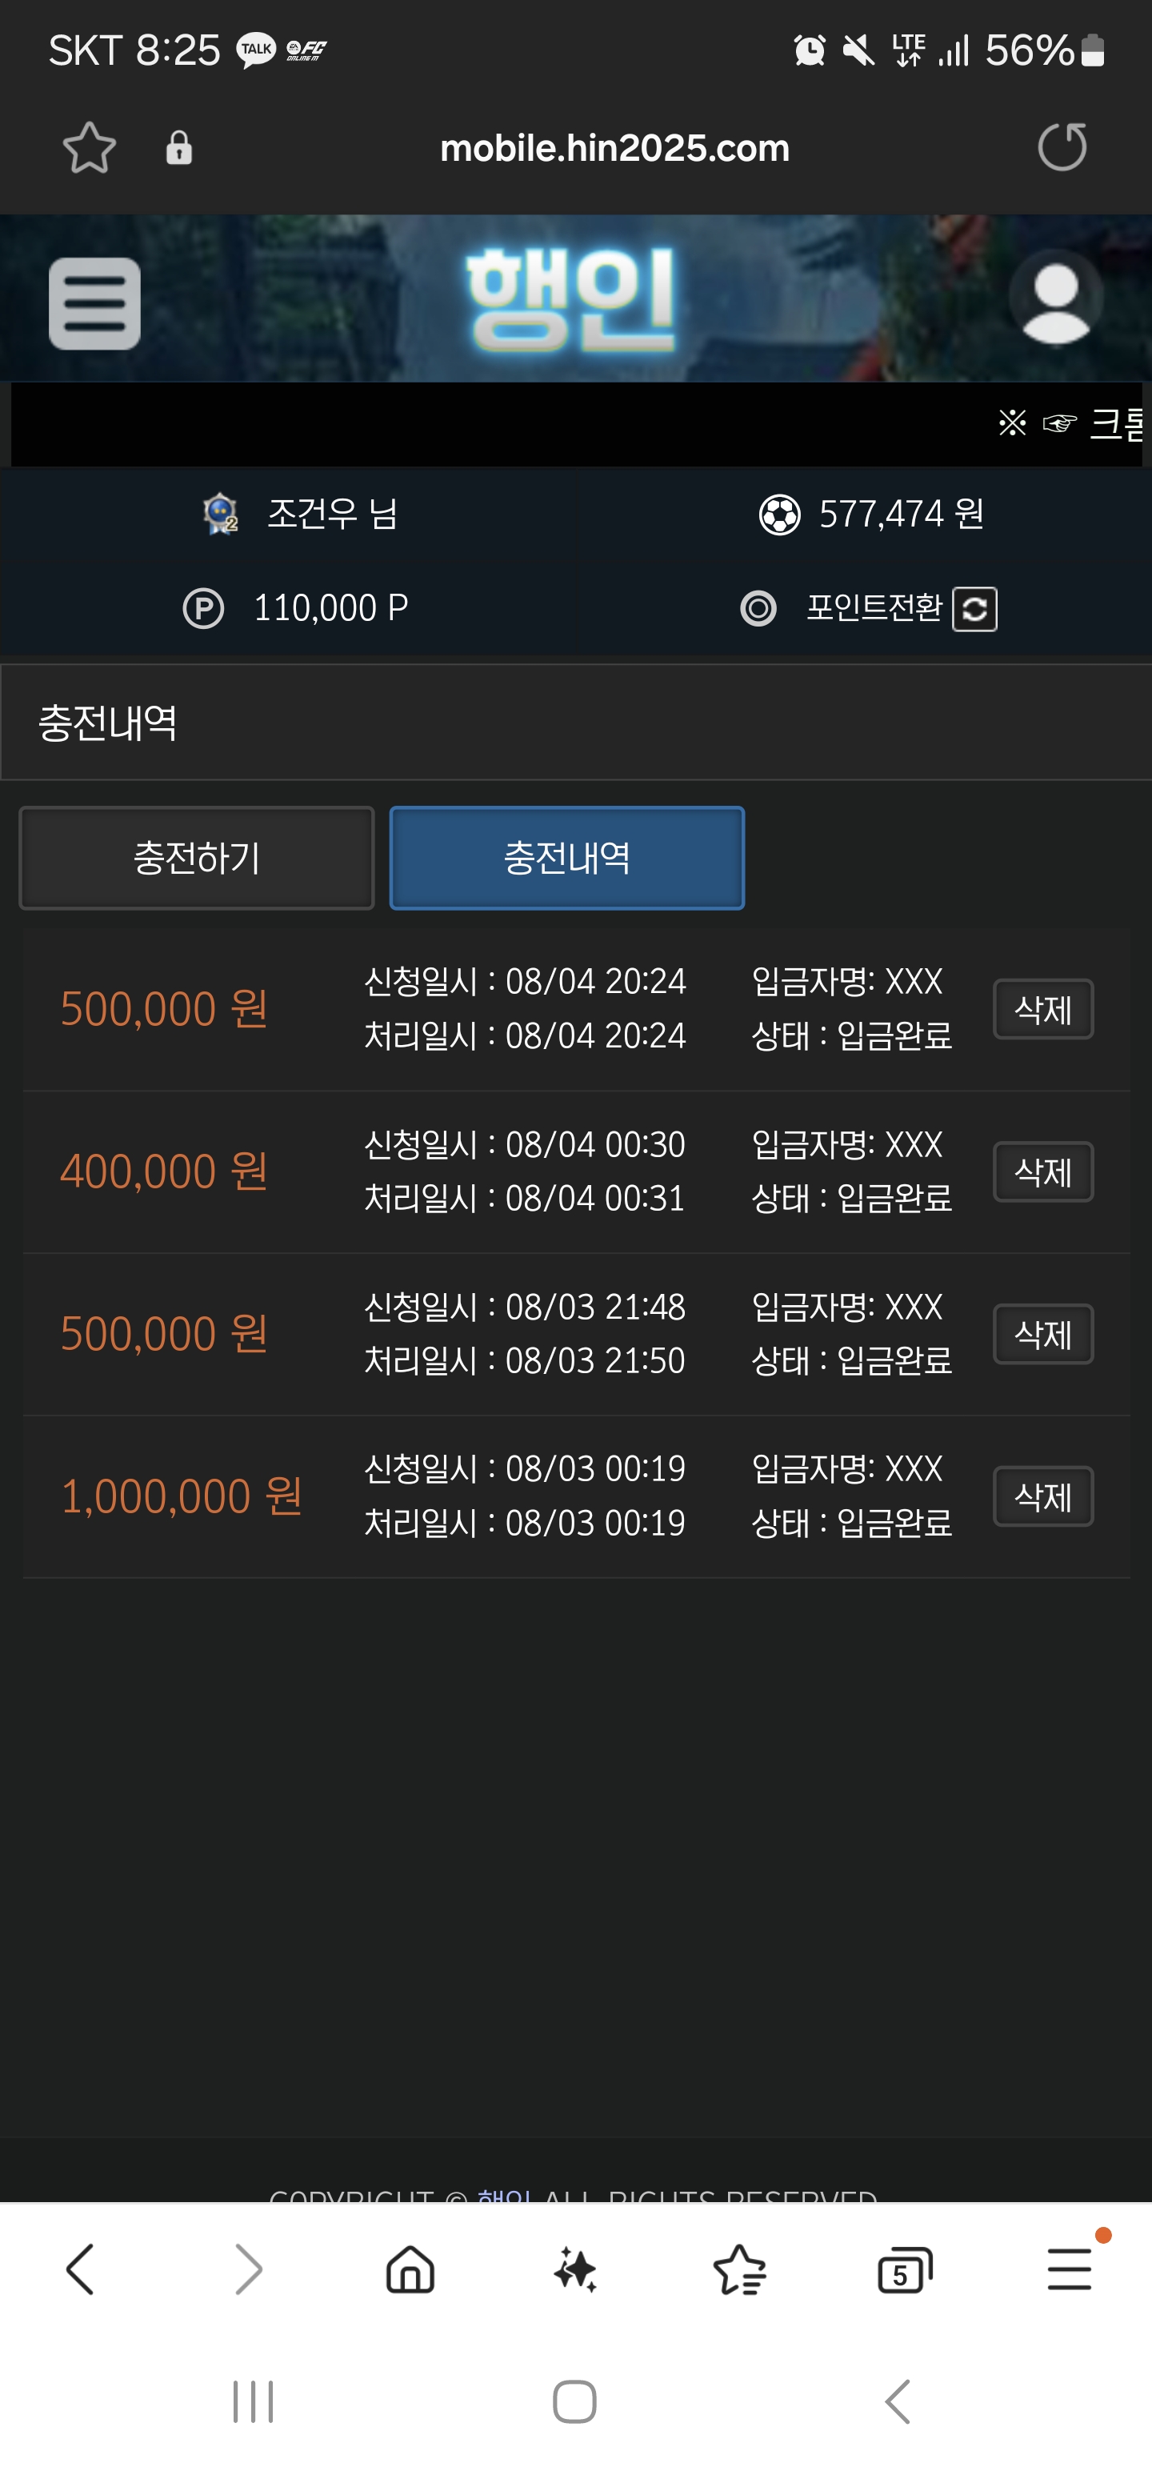Viewport: 1152px width, 2471px height.
Task: Open the browser tools menu icon
Action: [1070, 2269]
